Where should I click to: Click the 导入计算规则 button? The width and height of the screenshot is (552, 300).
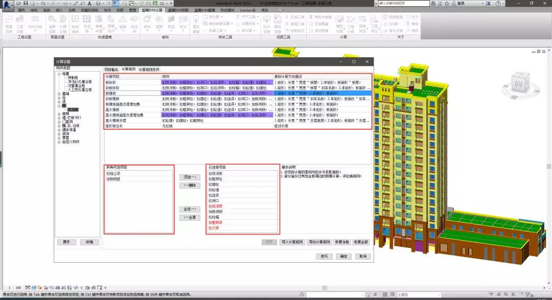[x=292, y=242]
